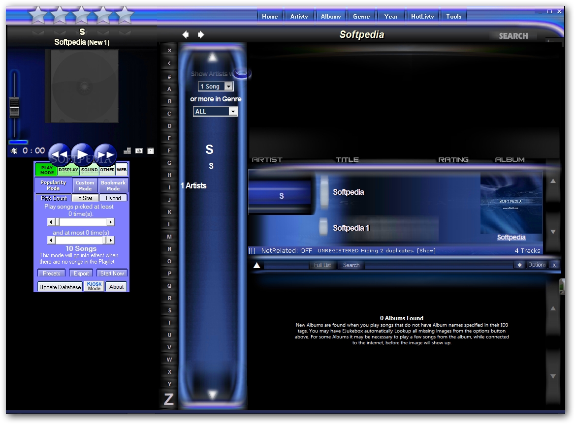Switch to the SOUND tab
Viewport: 575px width, 424px height.
(90, 170)
